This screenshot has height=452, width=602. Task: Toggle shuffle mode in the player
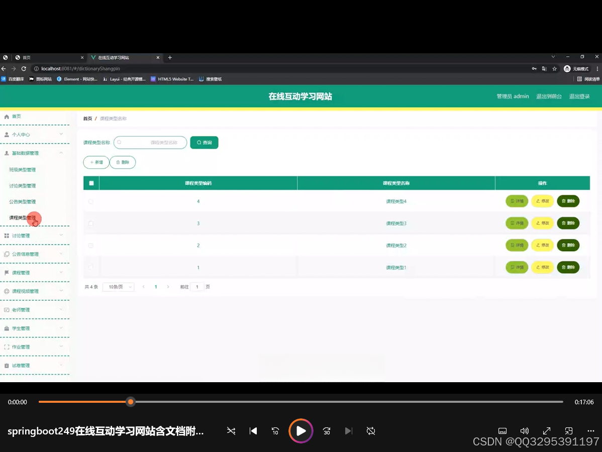click(231, 431)
